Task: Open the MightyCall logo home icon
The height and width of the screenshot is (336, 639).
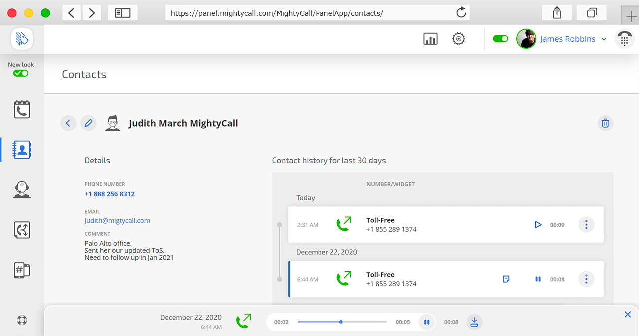Action: coord(22,39)
